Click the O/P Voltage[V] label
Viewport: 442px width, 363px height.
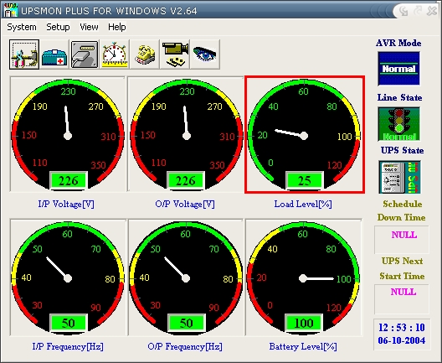(x=185, y=204)
